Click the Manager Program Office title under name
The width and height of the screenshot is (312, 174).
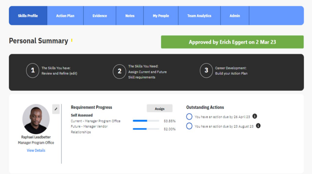(x=36, y=143)
